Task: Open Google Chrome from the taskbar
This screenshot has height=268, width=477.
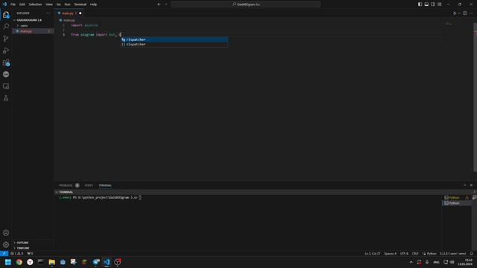Action: [x=19, y=262]
